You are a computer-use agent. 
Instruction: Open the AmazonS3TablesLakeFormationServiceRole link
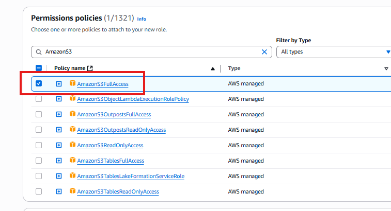point(131,176)
